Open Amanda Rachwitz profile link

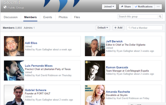pos(118,92)
